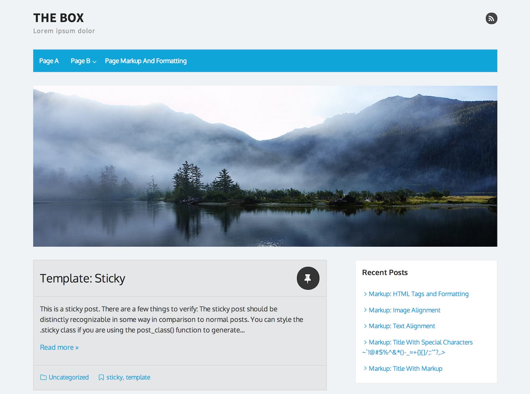Open the template tag link

click(x=138, y=377)
